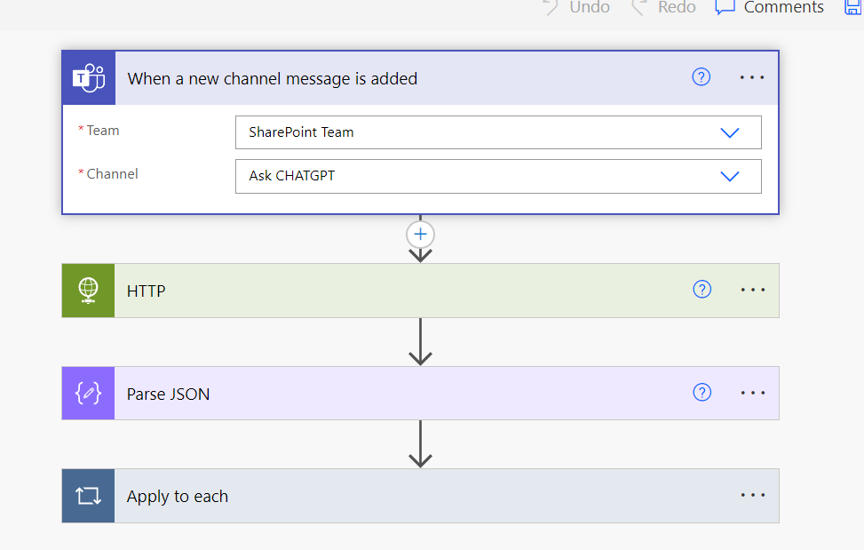Open help for the Teams trigger

(x=701, y=76)
